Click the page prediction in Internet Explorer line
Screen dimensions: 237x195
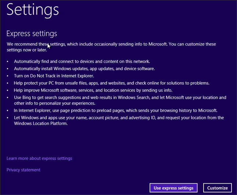point(116,110)
